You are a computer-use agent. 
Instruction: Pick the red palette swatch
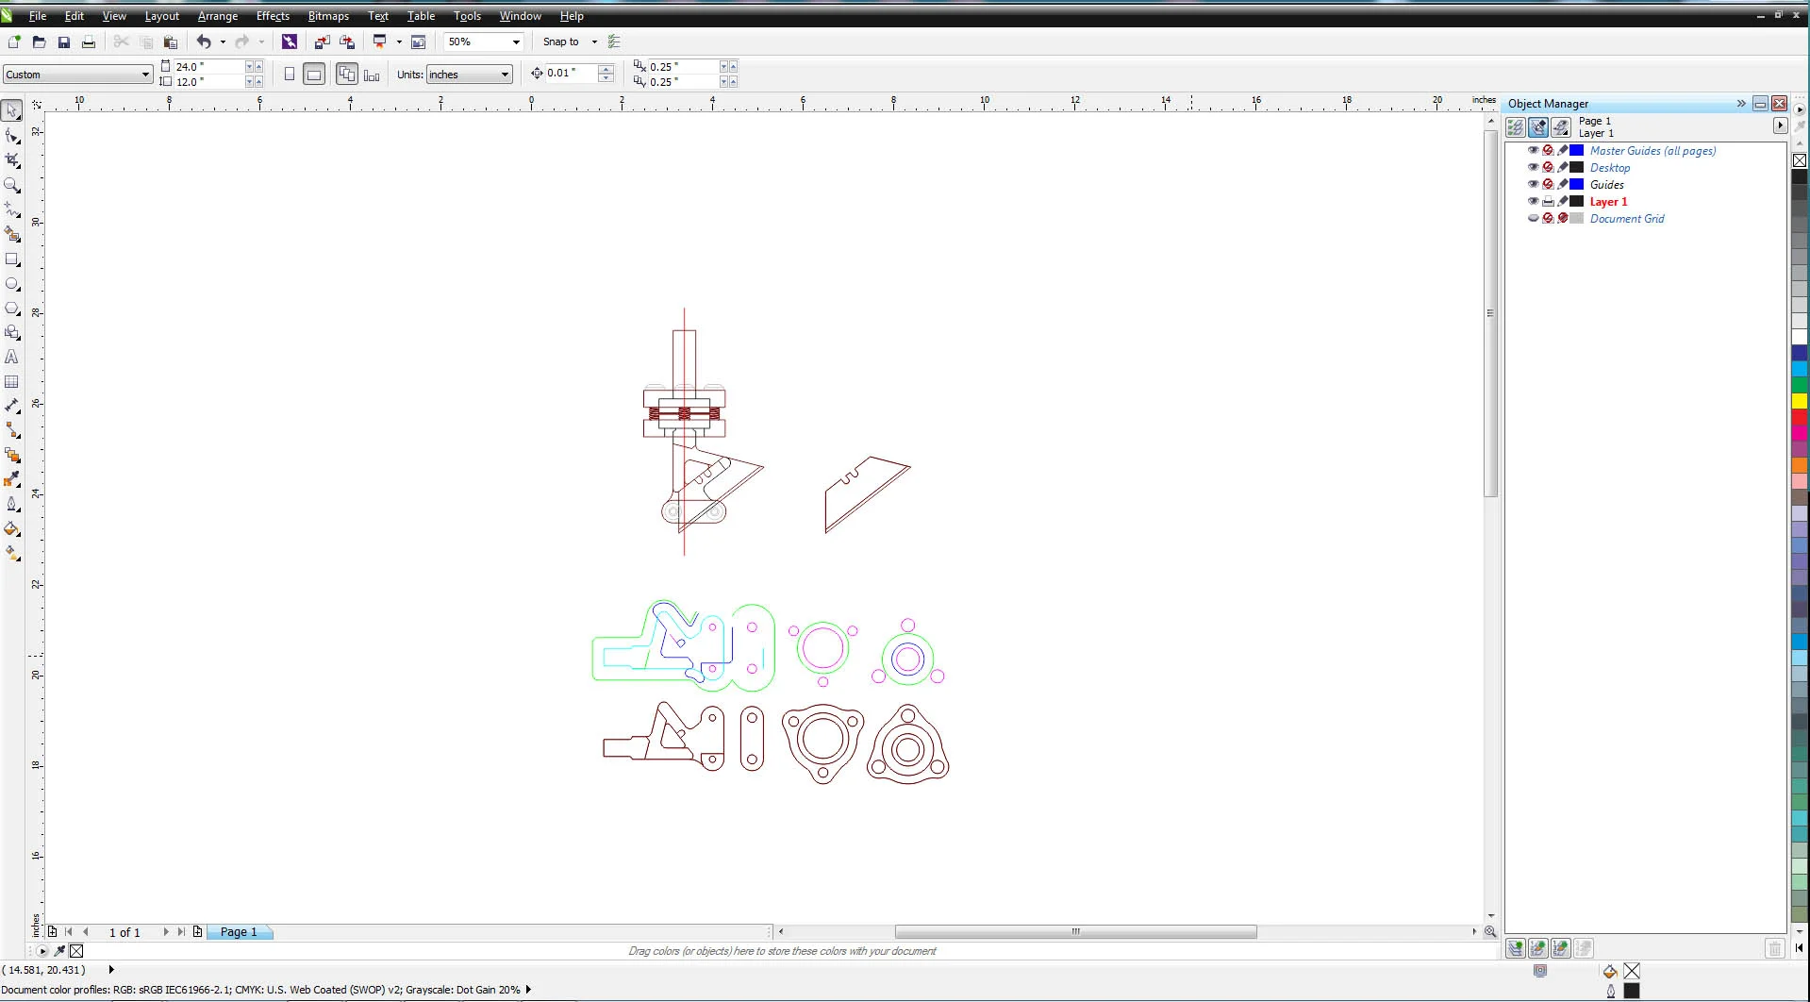(1800, 417)
